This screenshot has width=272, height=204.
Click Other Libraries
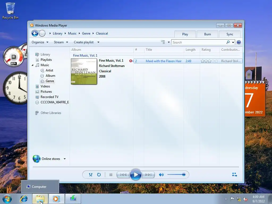point(51,113)
